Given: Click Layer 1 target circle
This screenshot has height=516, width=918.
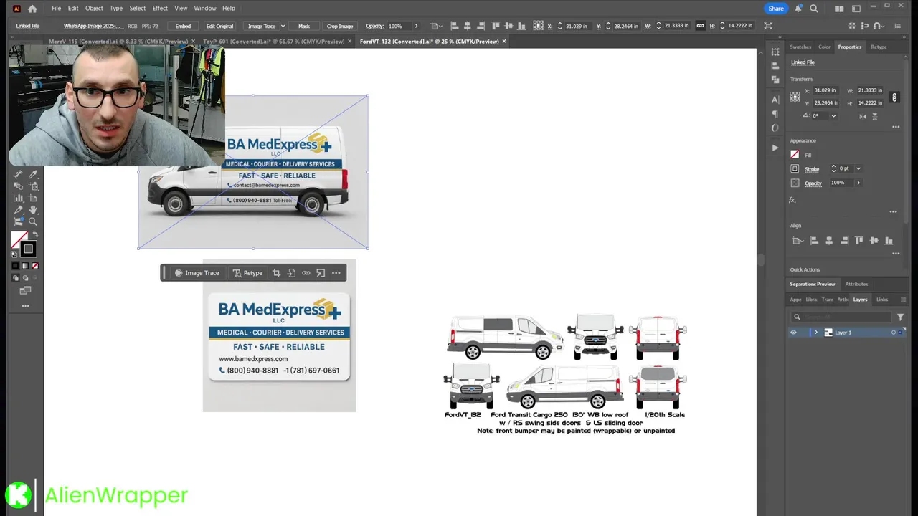Looking at the screenshot, I should 894,333.
